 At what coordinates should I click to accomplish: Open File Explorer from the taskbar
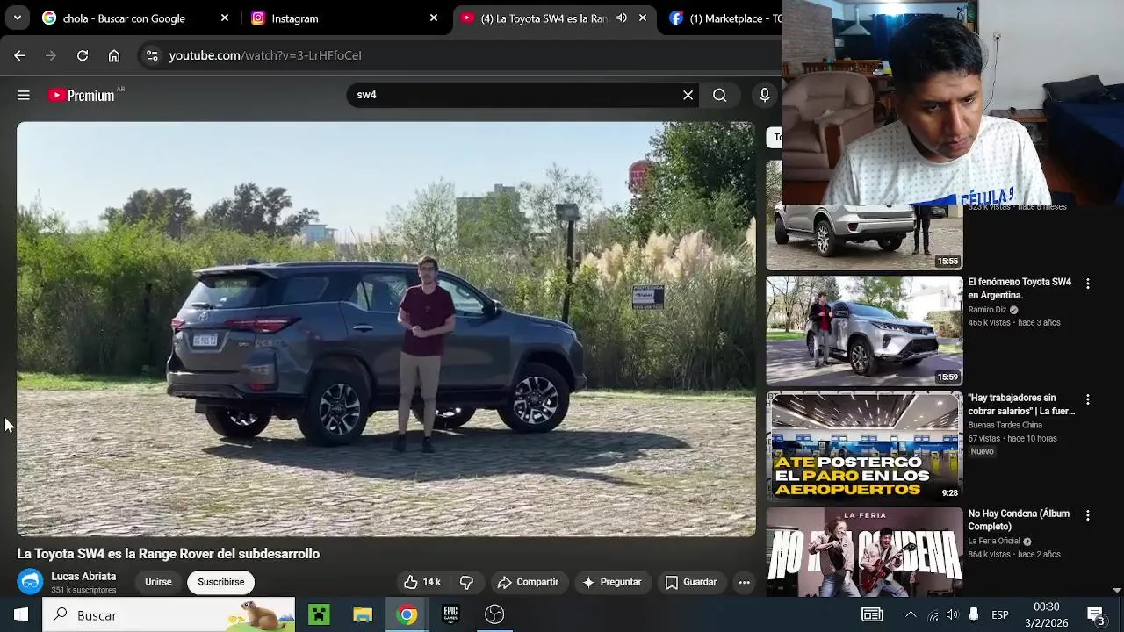click(x=363, y=614)
